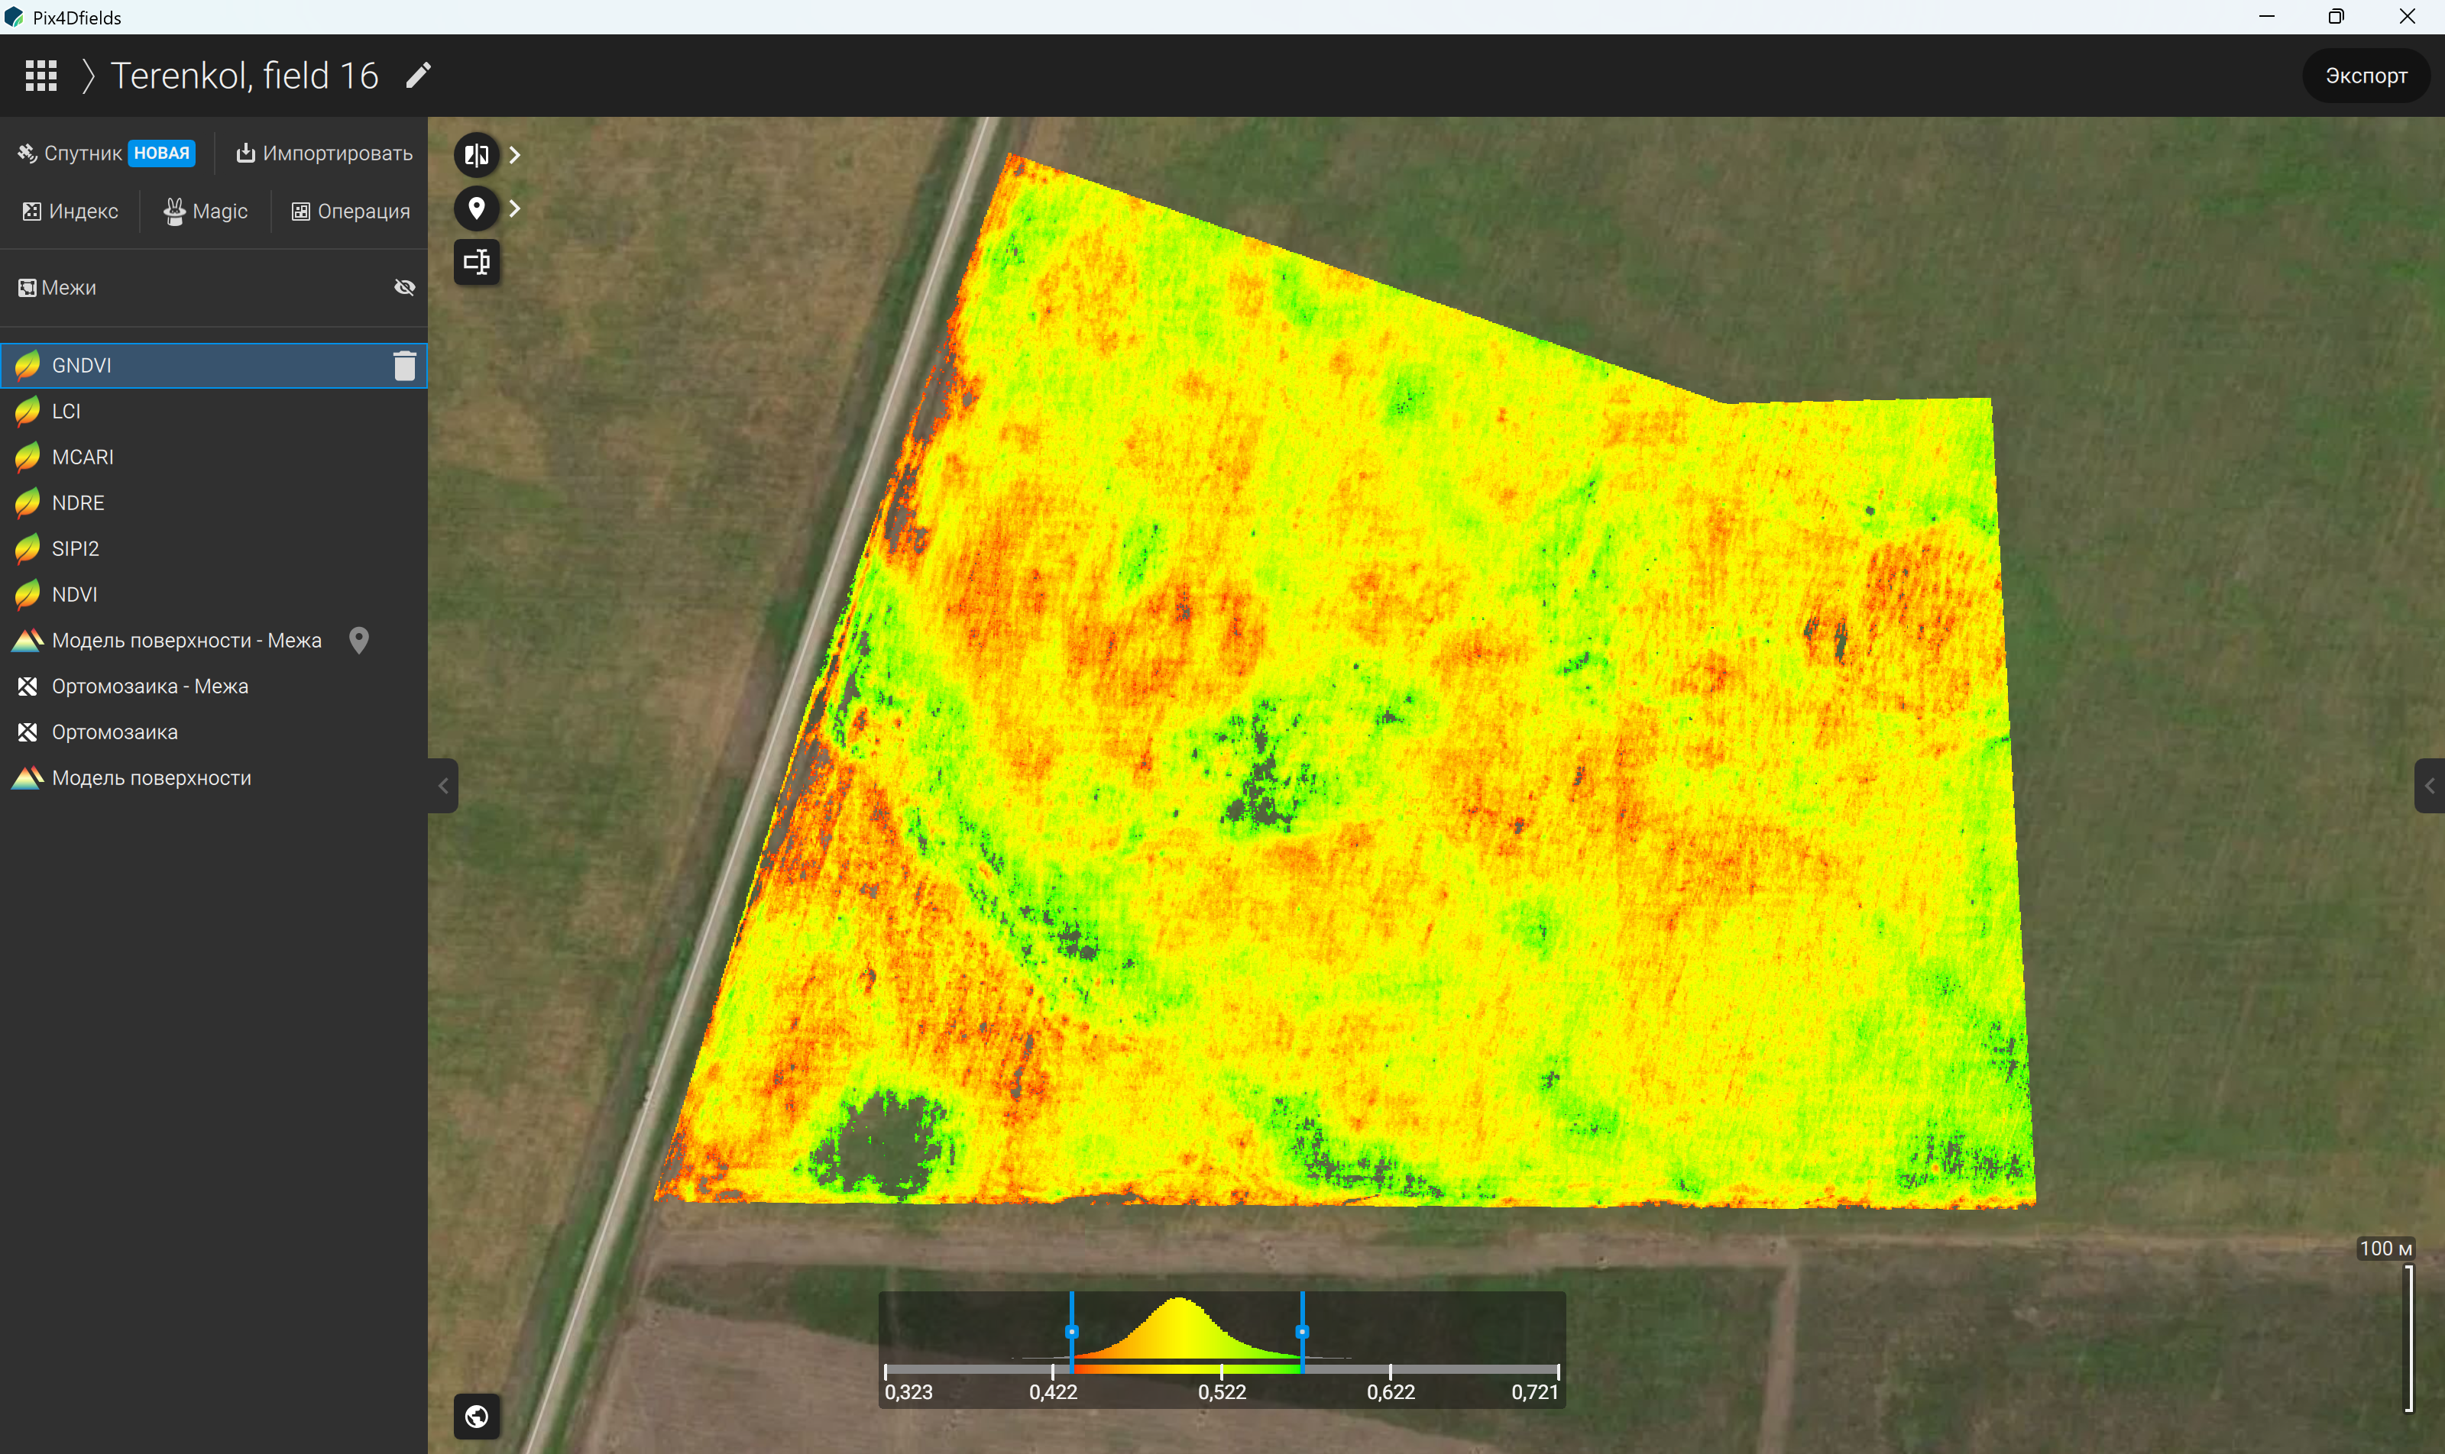Screen dimensions: 2445x1454
Task: Delete the GNDVI layer with the trash icon
Action: (404, 366)
